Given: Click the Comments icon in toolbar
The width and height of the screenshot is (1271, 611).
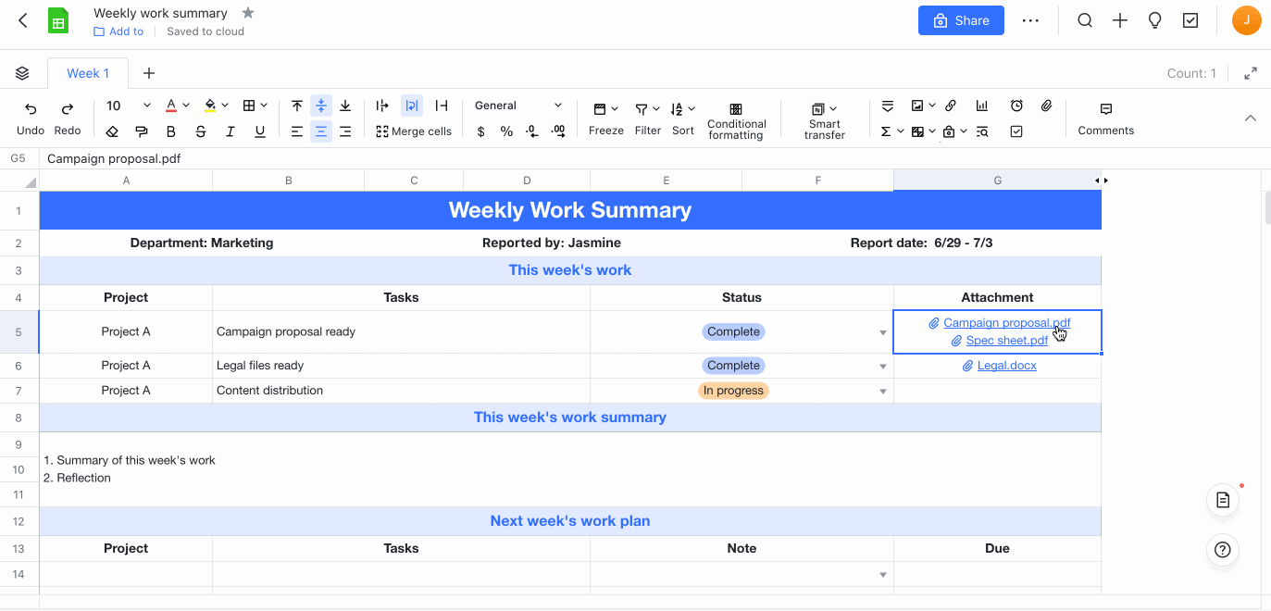Looking at the screenshot, I should click(x=1105, y=109).
